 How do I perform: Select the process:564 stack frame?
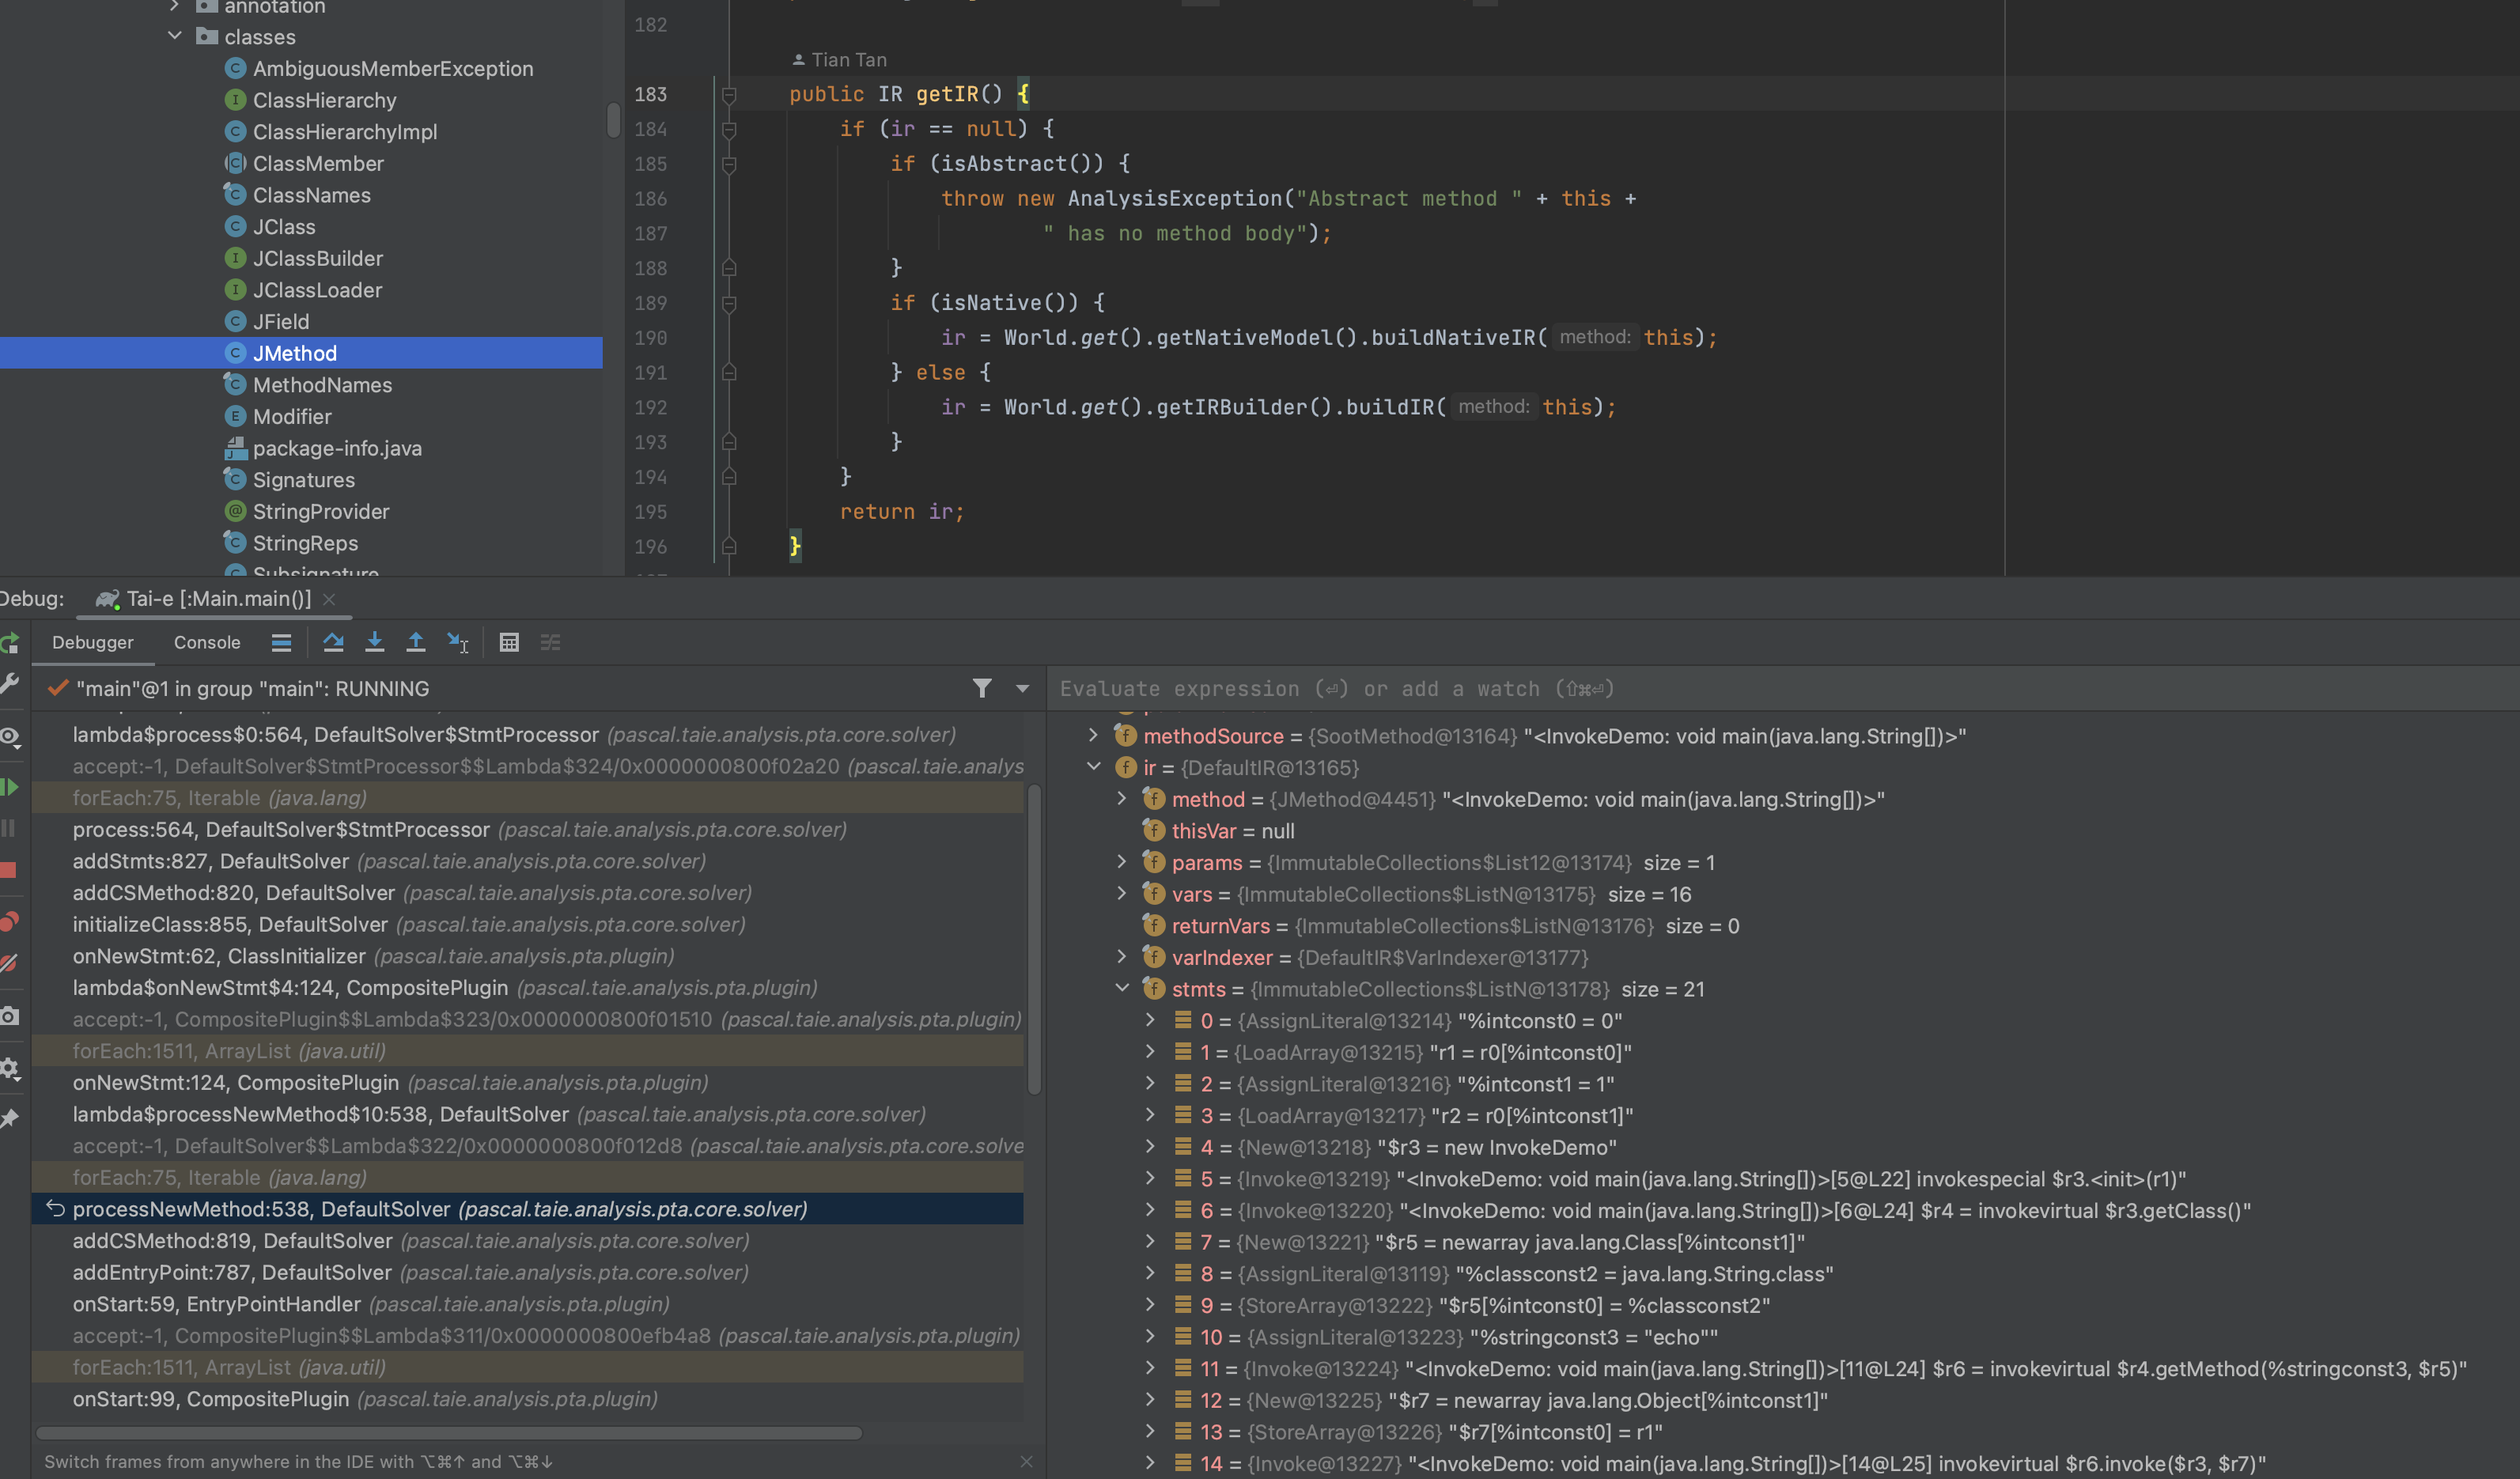click(528, 829)
